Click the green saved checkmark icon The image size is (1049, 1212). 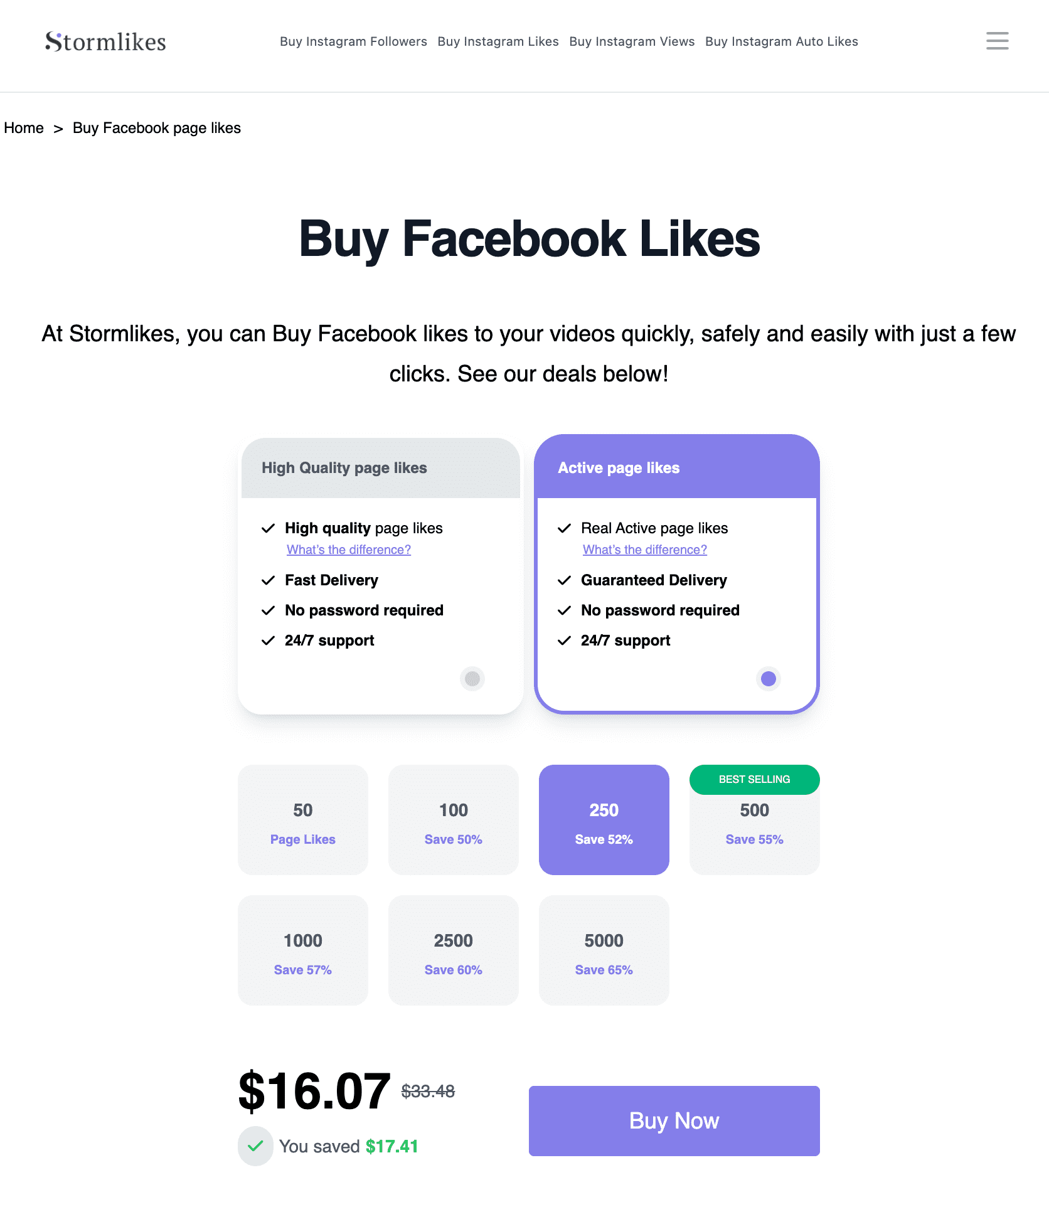255,1146
